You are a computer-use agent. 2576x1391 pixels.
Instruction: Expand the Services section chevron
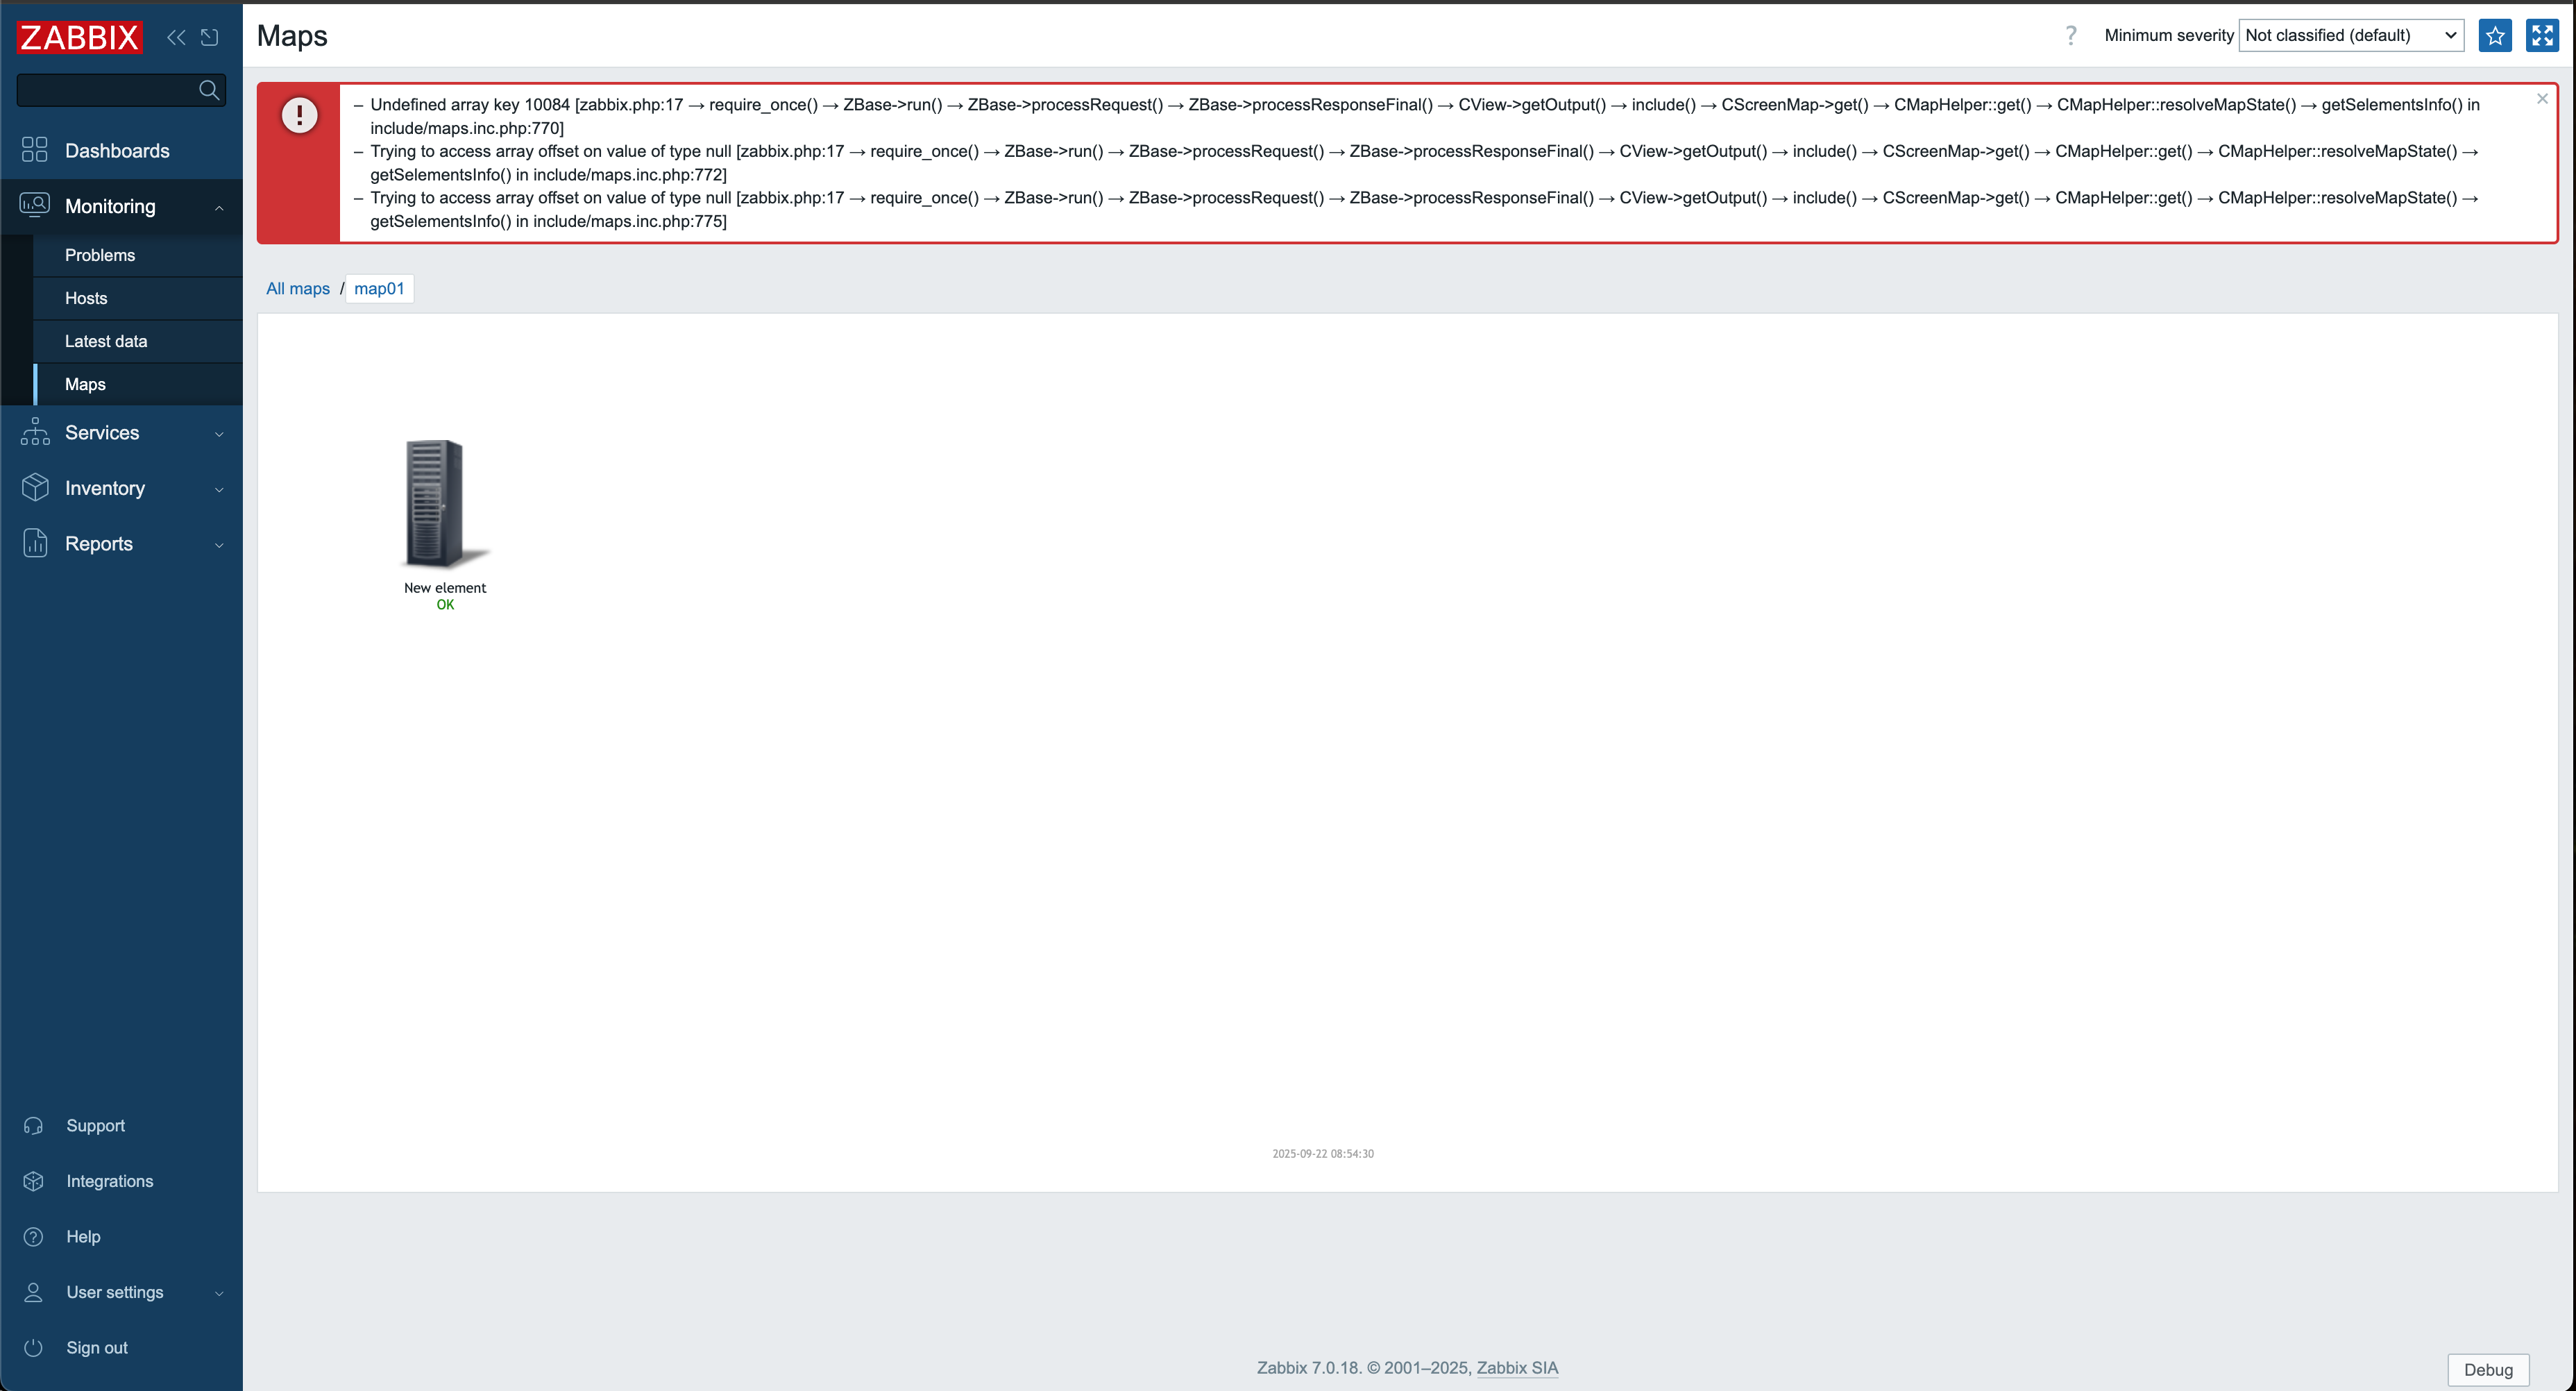[219, 434]
